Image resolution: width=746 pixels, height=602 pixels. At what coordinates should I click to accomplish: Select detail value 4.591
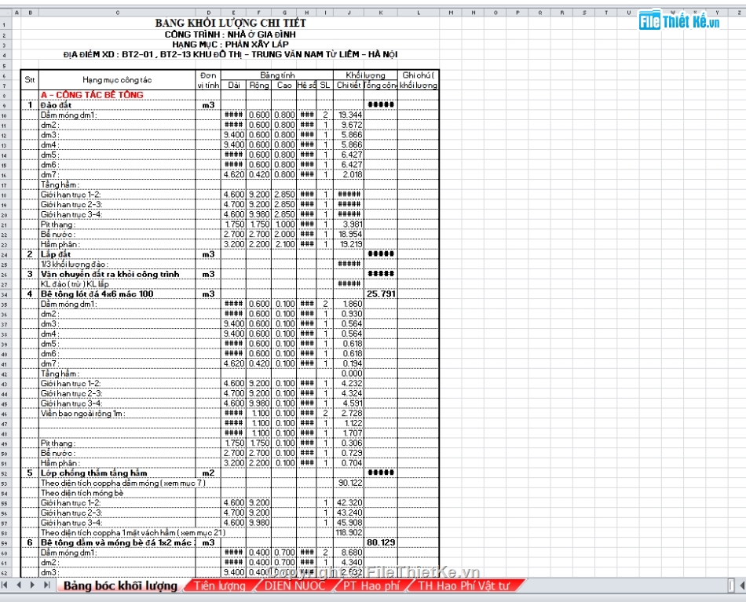(349, 403)
